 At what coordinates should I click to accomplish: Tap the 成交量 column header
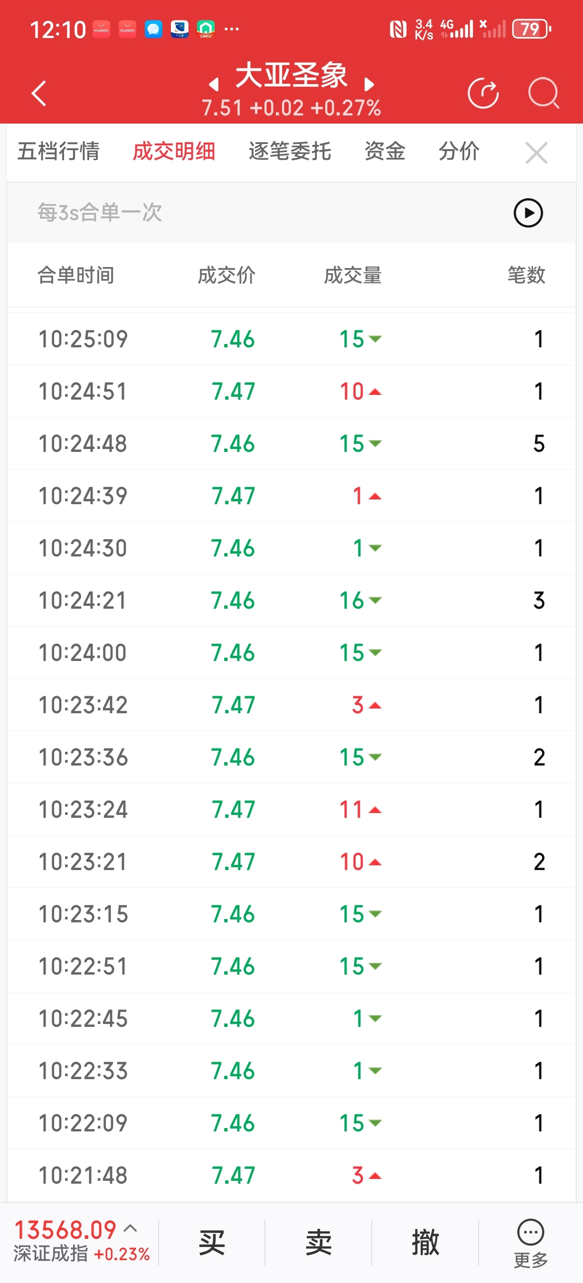click(353, 275)
